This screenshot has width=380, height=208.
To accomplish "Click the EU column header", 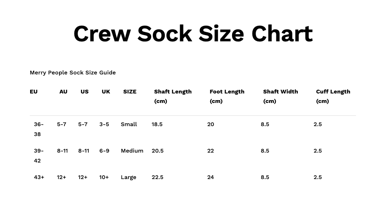I will (x=33, y=92).
